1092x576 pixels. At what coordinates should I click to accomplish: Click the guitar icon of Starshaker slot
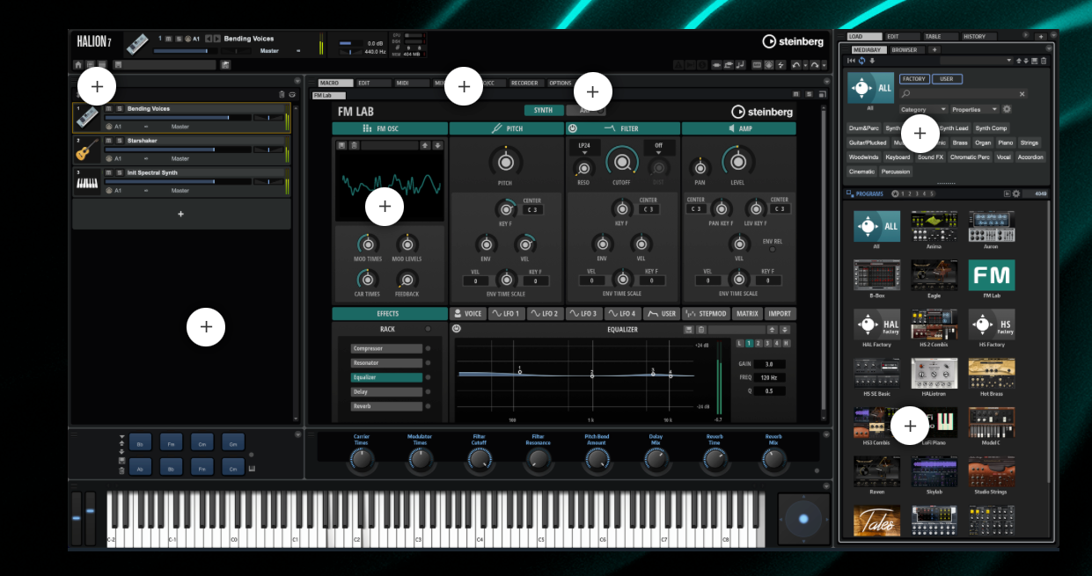click(x=87, y=149)
